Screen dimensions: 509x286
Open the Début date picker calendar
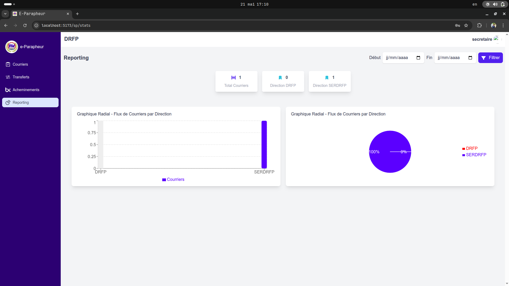(418, 58)
